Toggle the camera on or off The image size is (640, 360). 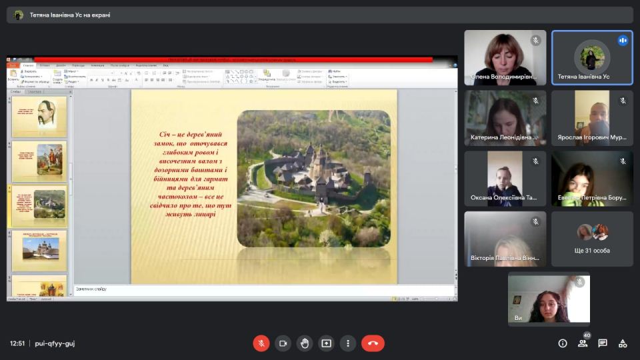283,343
